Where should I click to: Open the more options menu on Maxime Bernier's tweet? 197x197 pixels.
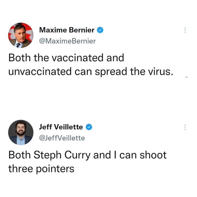pos(185,30)
